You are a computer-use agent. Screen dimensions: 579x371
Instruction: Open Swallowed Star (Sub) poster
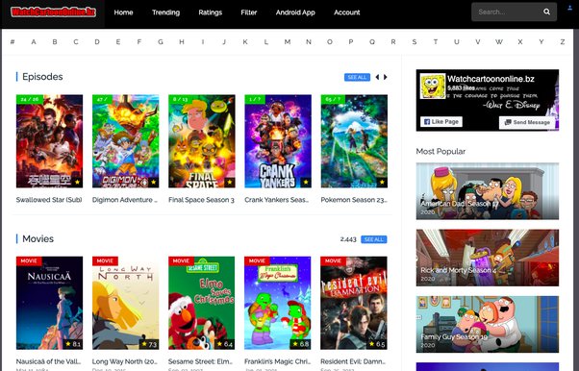(x=49, y=141)
